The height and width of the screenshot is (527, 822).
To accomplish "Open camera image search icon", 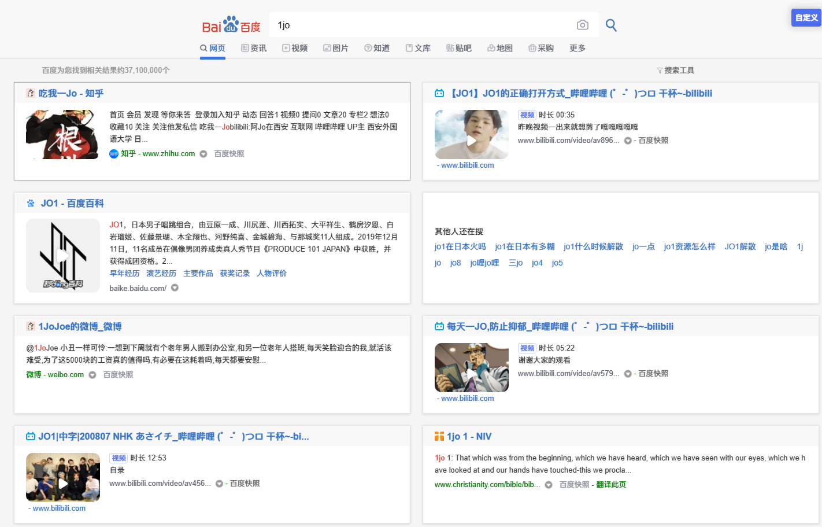I will pos(583,25).
